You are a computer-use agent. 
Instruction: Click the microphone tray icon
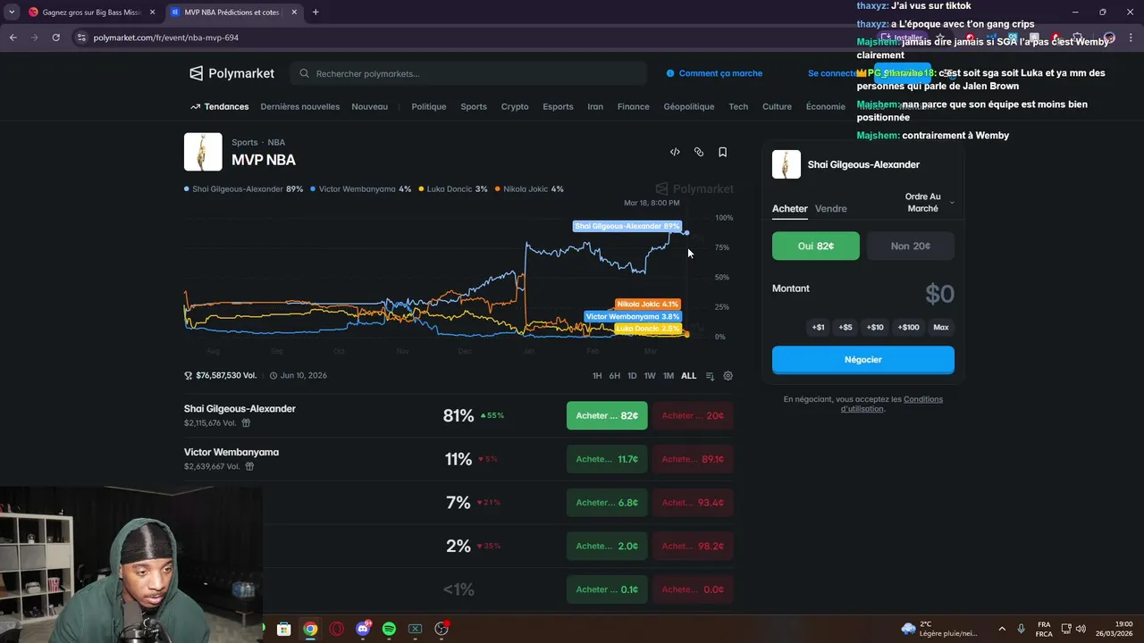pos(1022,629)
